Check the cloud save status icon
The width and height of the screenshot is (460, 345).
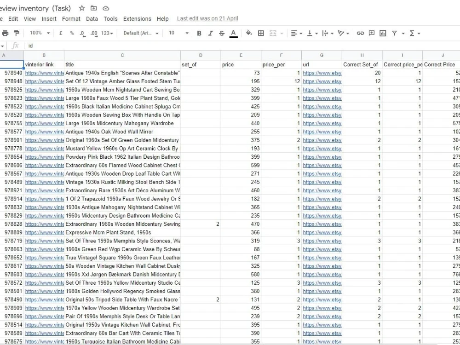[106, 8]
